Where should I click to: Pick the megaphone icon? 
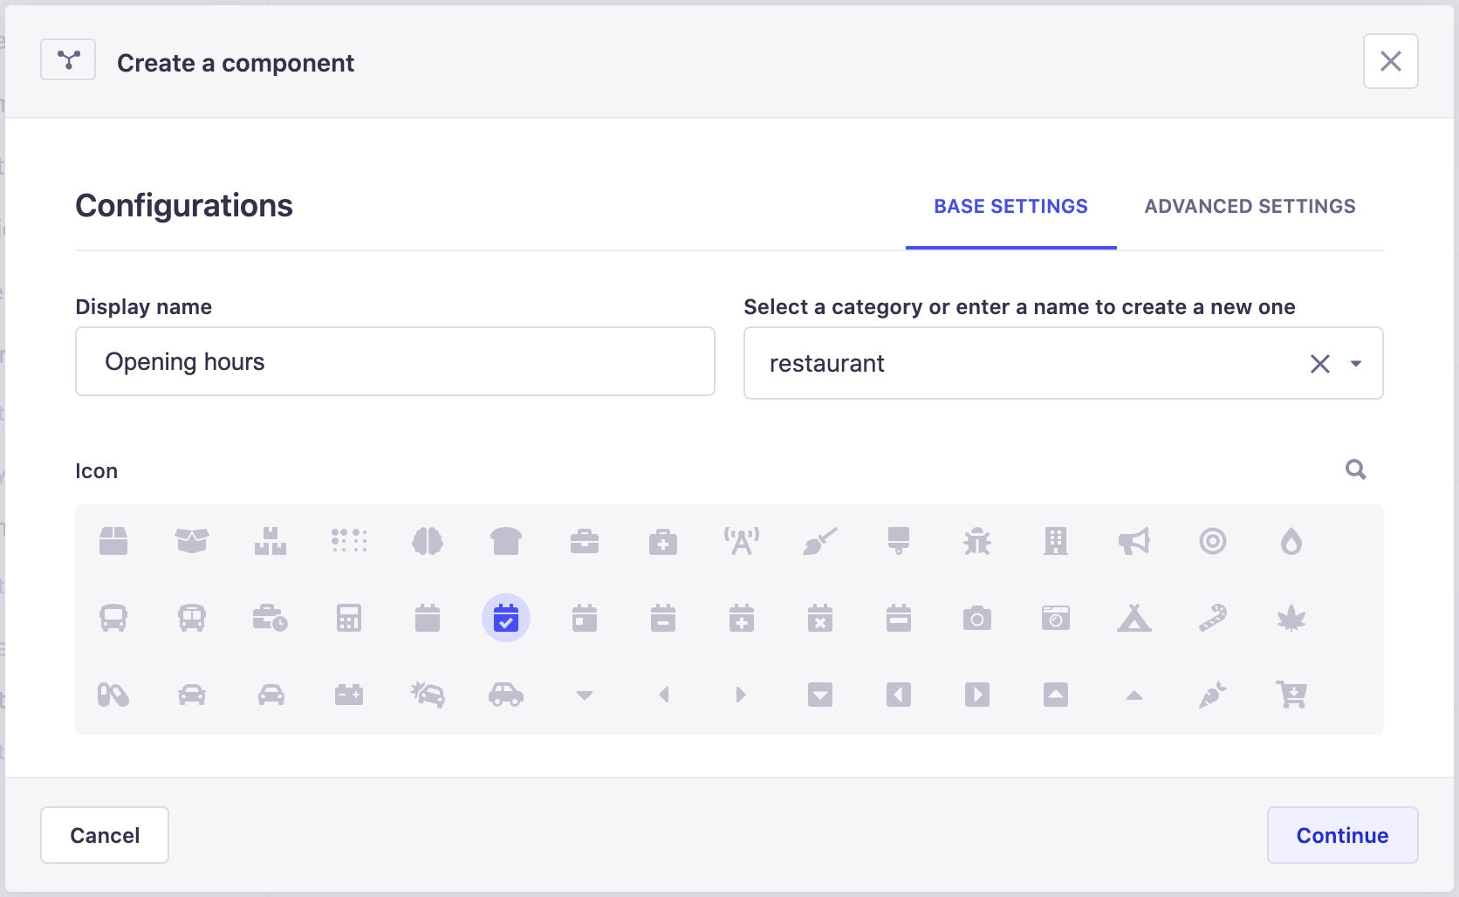point(1134,541)
